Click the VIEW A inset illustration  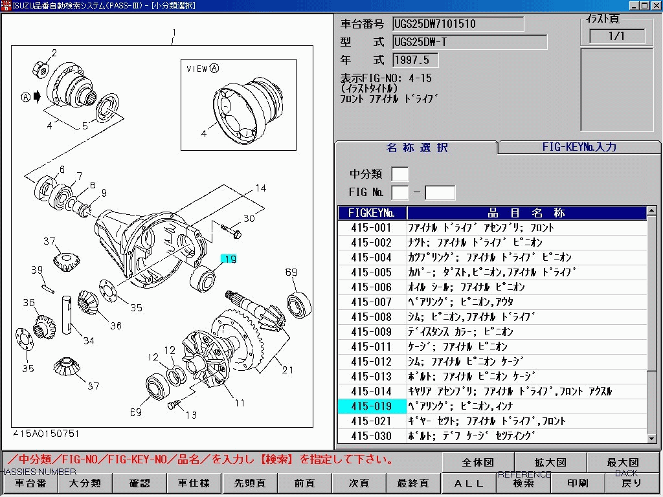pyautogui.click(x=238, y=105)
